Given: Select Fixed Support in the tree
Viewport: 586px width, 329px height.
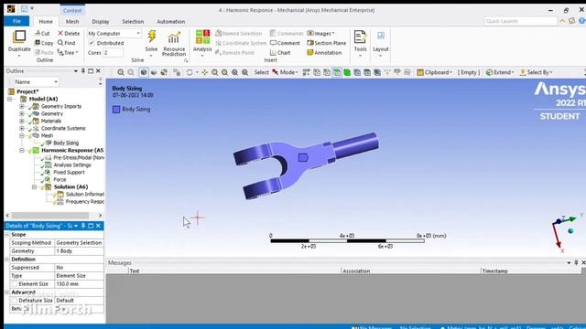Looking at the screenshot, I should (69, 173).
